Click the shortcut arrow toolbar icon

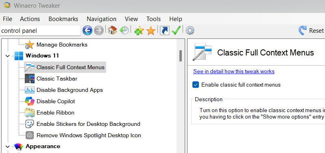[165, 31]
